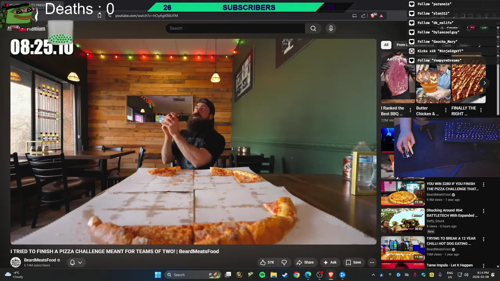
Task: Select the All filter chip
Action: (386, 45)
